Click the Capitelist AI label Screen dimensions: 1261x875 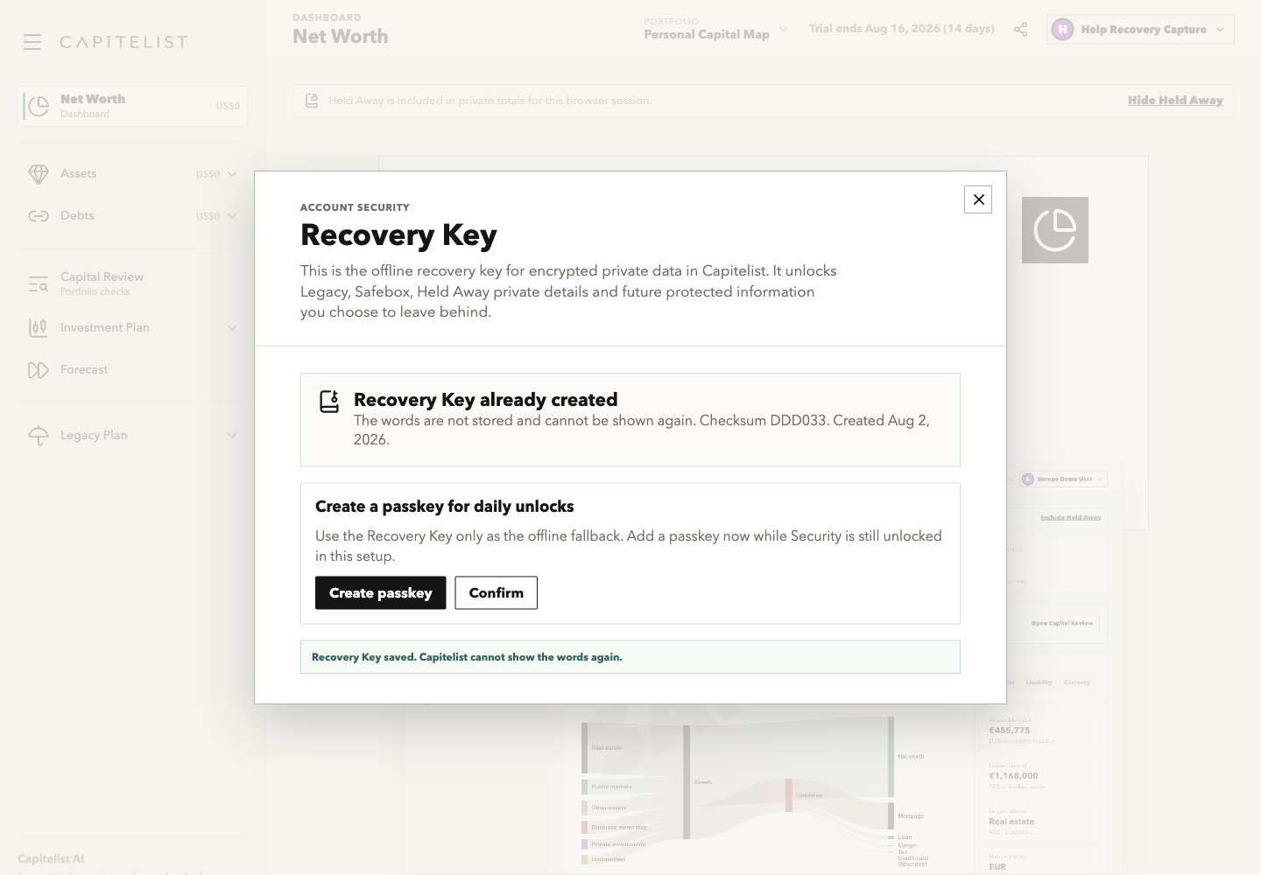51,859
